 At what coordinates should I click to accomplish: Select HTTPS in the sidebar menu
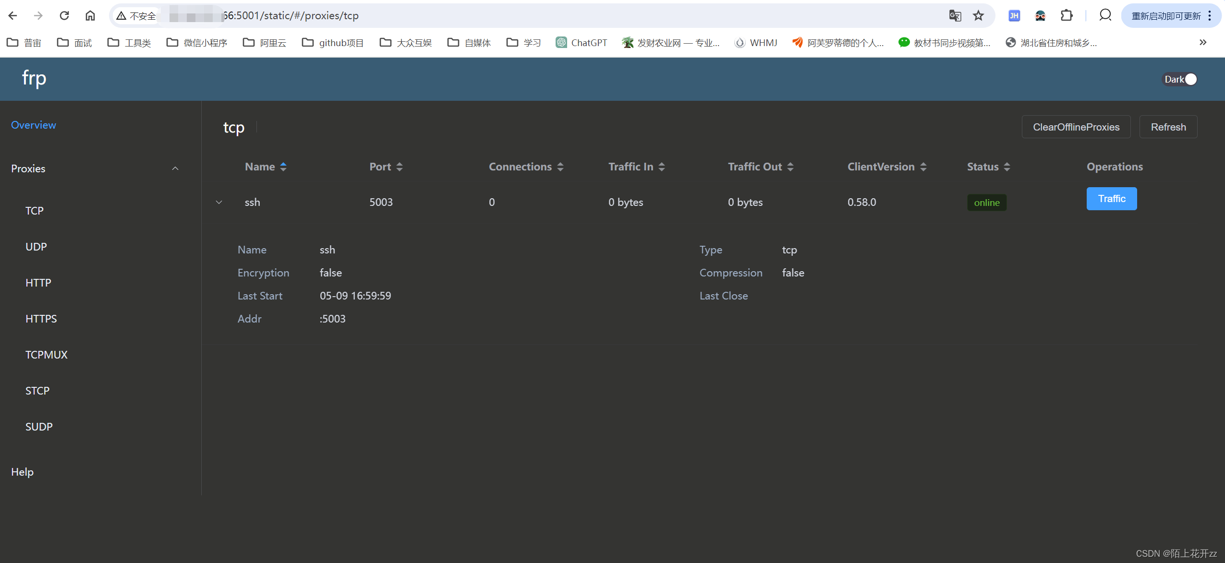(x=41, y=319)
